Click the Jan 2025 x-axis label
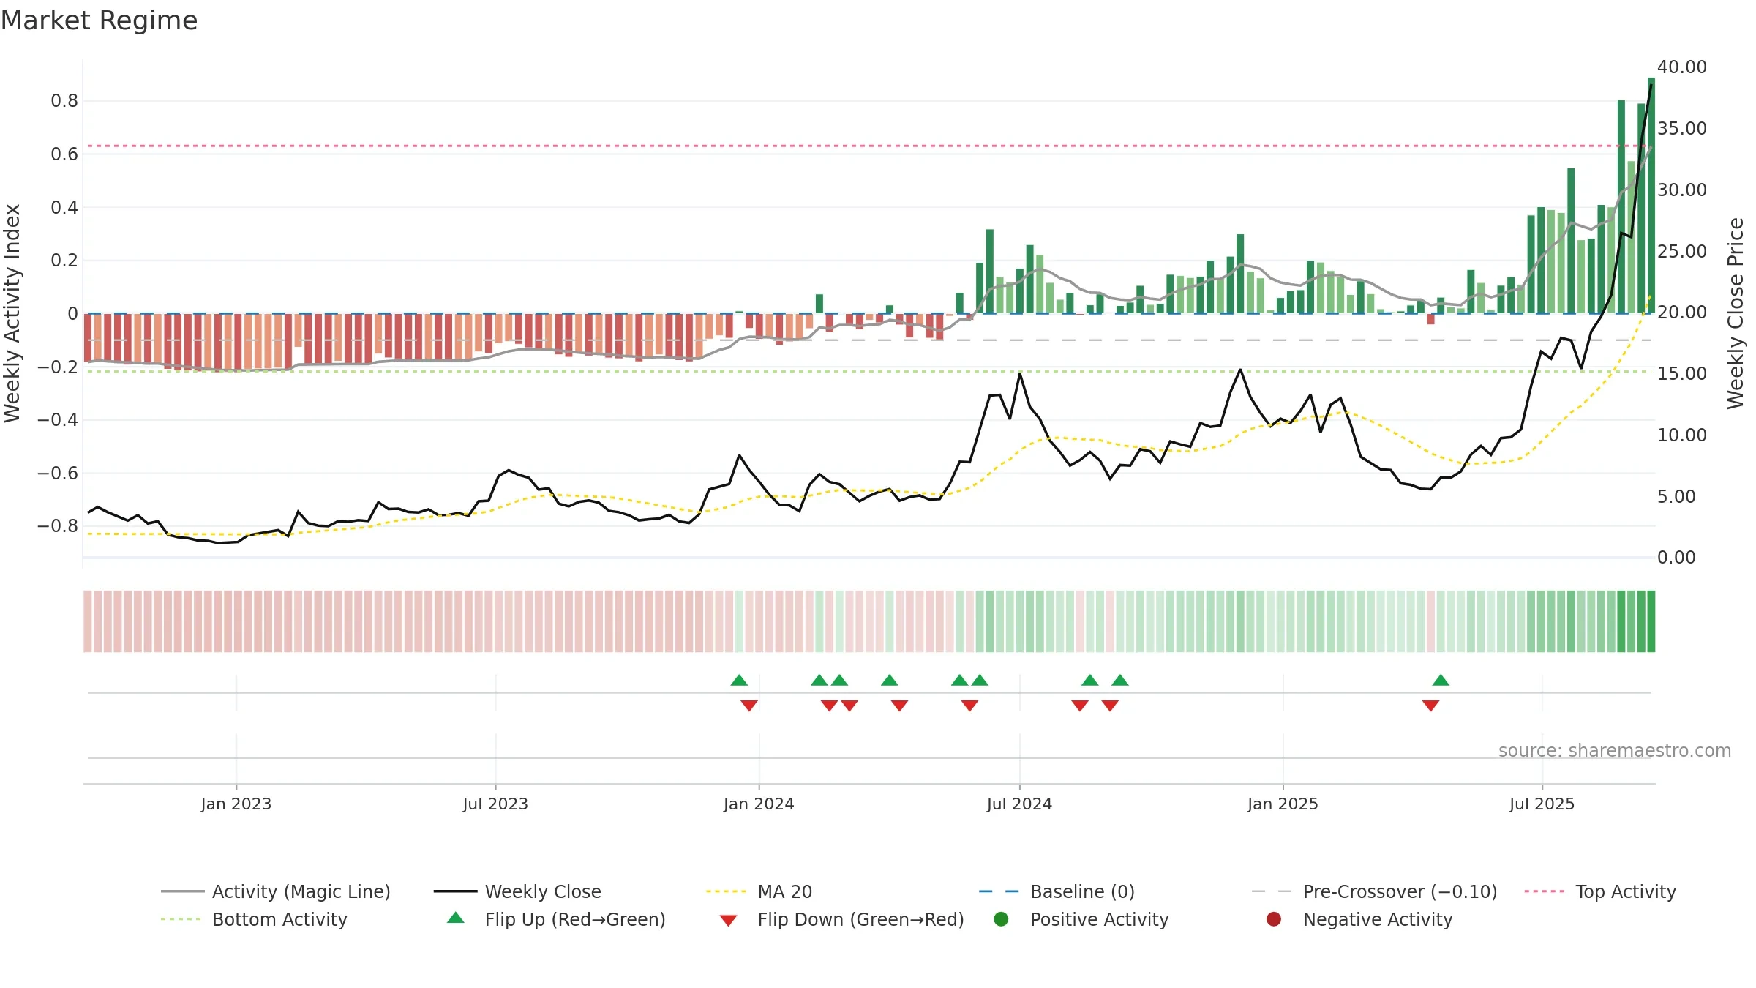Image resolution: width=1756 pixels, height=988 pixels. click(x=1283, y=804)
